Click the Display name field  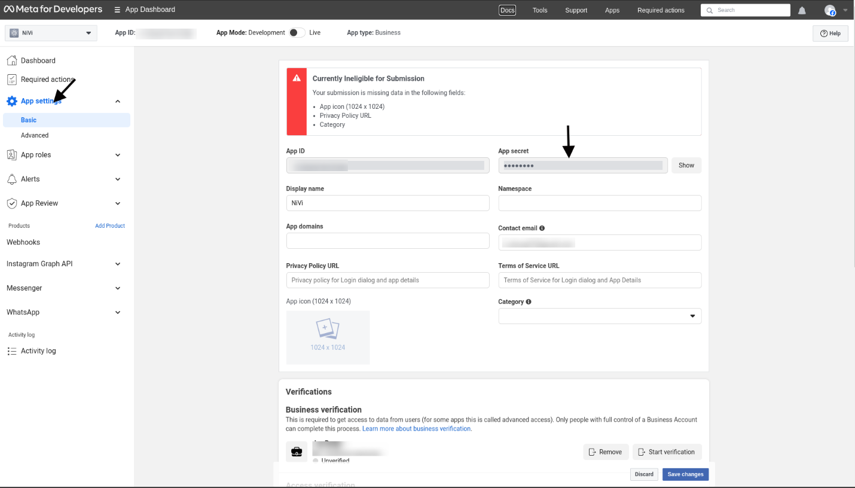388,203
